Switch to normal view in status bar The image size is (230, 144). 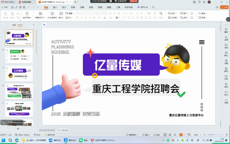pos(165,135)
